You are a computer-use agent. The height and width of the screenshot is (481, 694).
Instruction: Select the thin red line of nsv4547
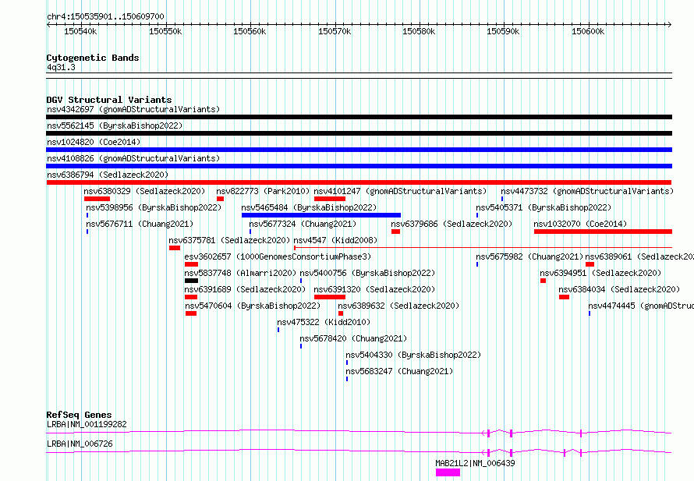point(483,248)
